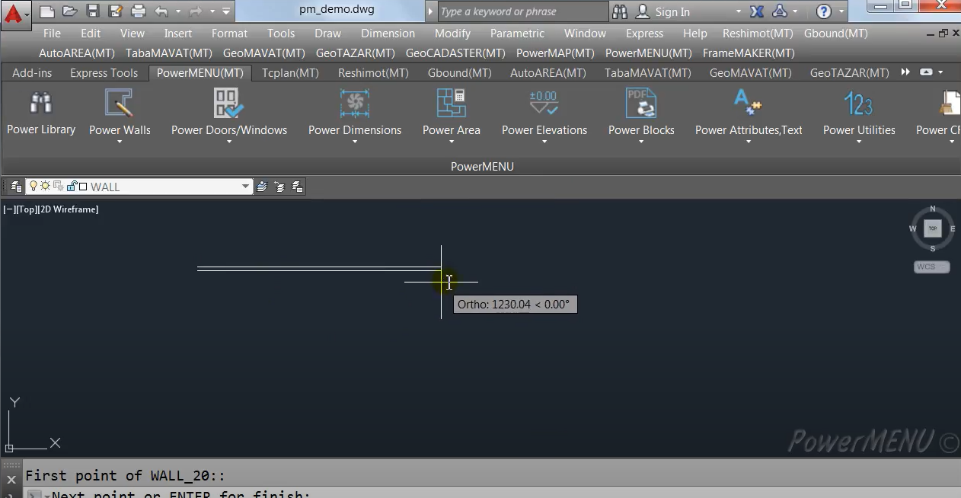The height and width of the screenshot is (498, 961).
Task: Click Layer Previous icon
Action: click(279, 187)
